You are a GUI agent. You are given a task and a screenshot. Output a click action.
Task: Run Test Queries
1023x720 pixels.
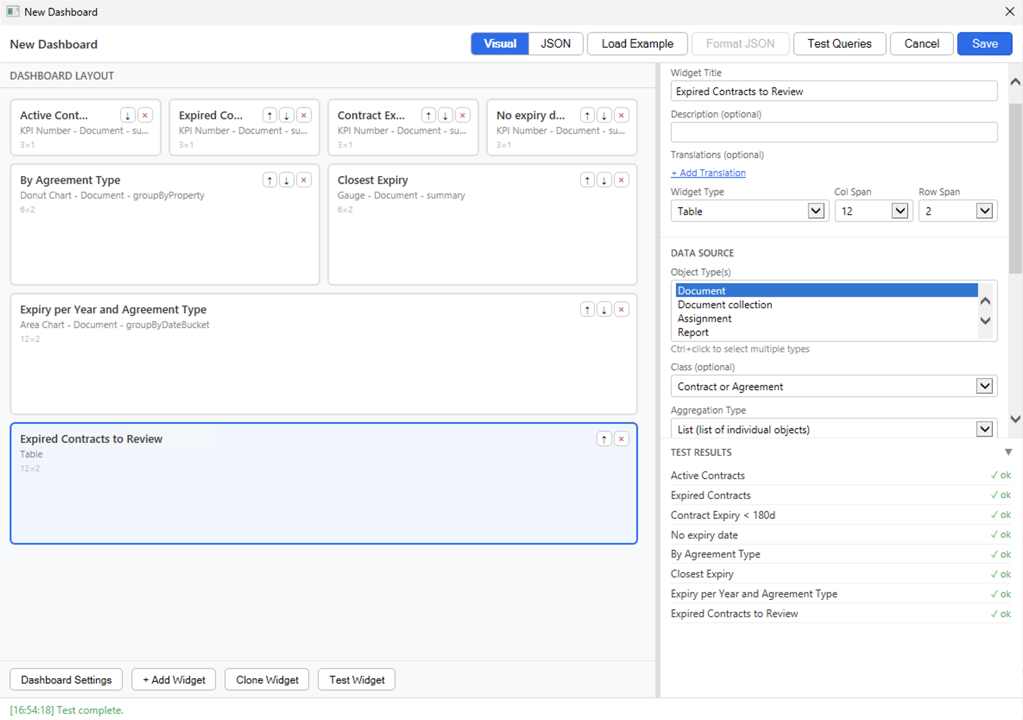tap(840, 44)
